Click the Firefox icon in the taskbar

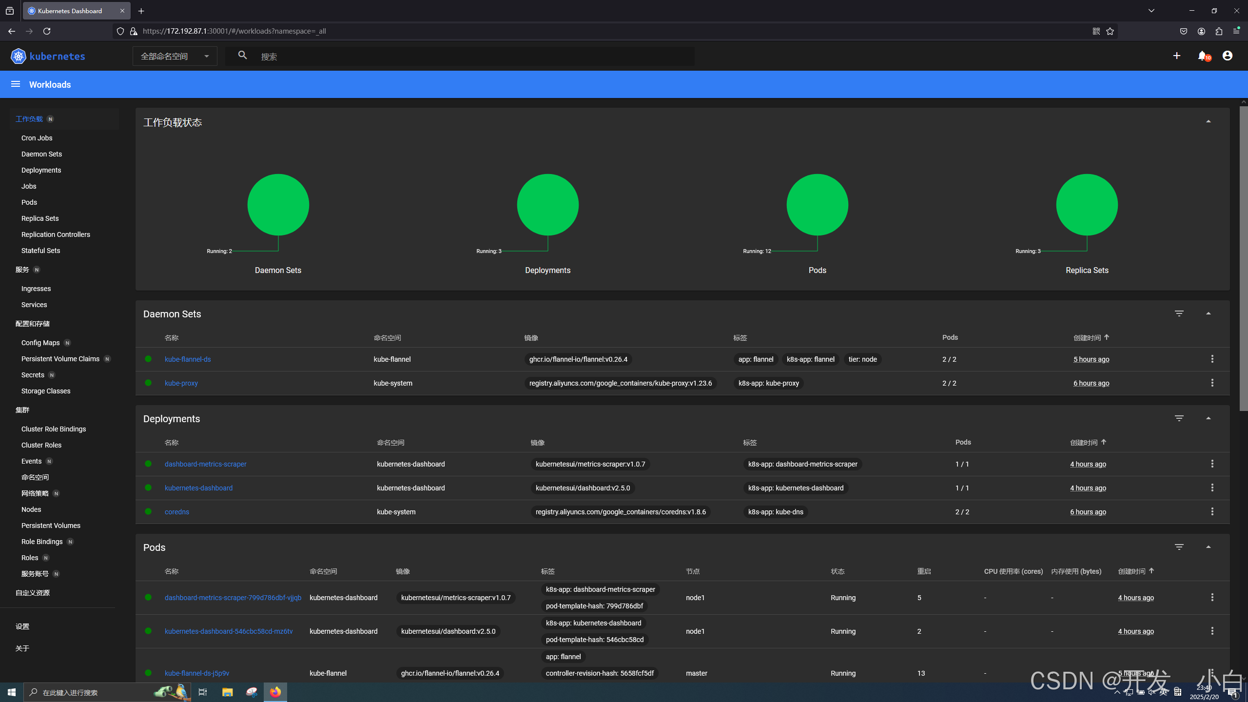coord(275,692)
